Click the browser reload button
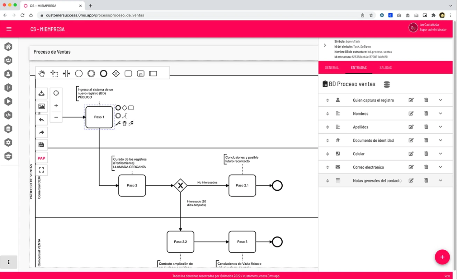The image size is (457, 279). [x=22, y=15]
